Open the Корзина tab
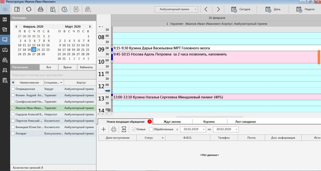The width and height of the screenshot is (321, 171). tap(209, 122)
